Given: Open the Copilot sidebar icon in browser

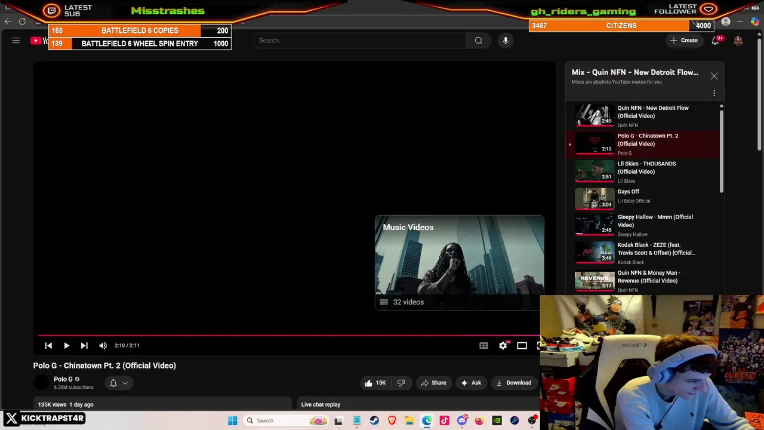Looking at the screenshot, I should [755, 22].
